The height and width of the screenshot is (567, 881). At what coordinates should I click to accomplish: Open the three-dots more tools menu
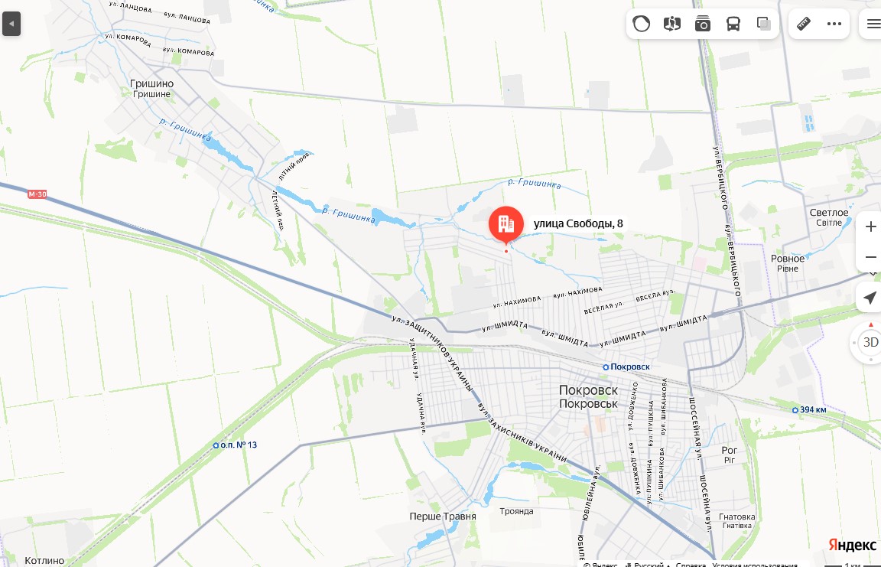[834, 24]
